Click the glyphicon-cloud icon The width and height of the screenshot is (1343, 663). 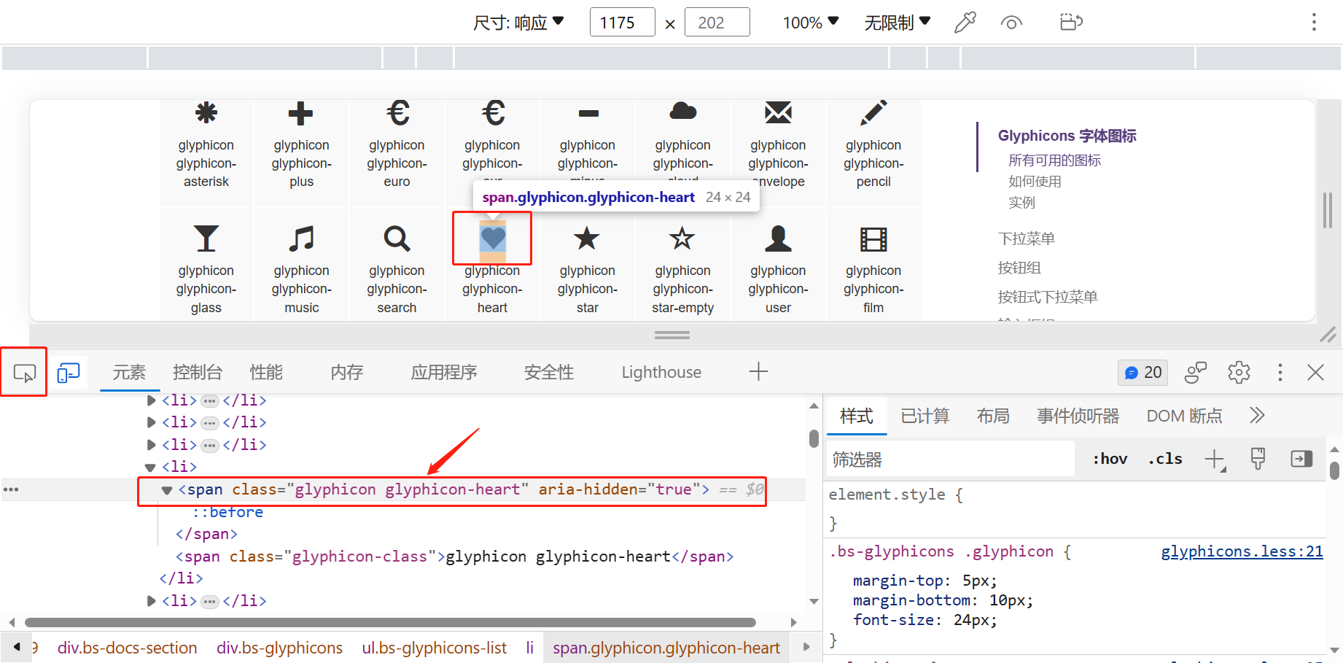(683, 112)
